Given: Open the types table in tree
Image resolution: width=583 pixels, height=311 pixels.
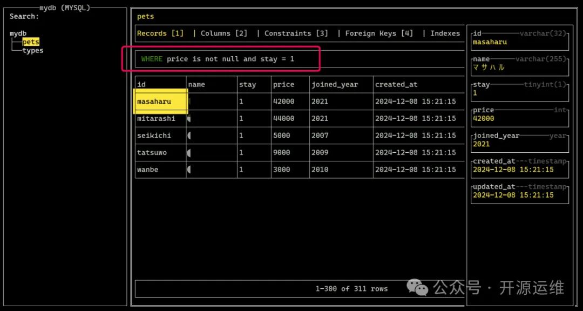Looking at the screenshot, I should (33, 51).
